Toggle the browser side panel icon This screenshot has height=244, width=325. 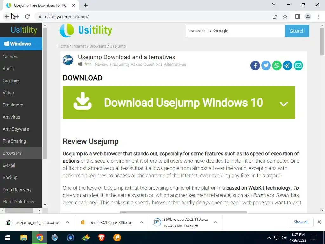pos(298,17)
